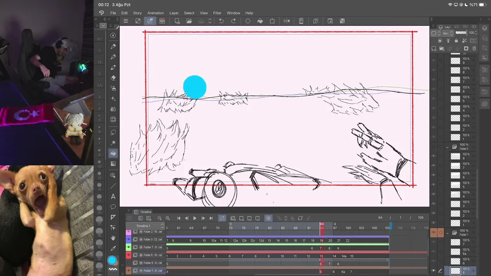Go to first frame of timeline

tap(179, 218)
